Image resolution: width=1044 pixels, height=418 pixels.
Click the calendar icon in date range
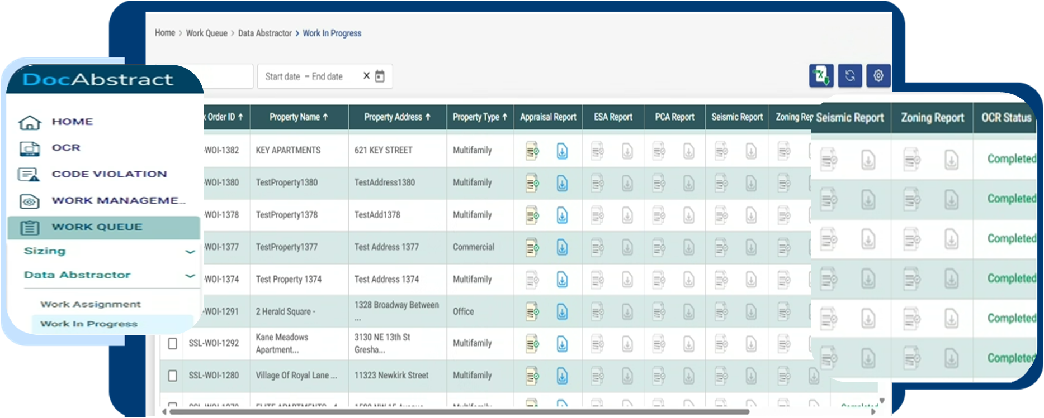[x=380, y=76]
